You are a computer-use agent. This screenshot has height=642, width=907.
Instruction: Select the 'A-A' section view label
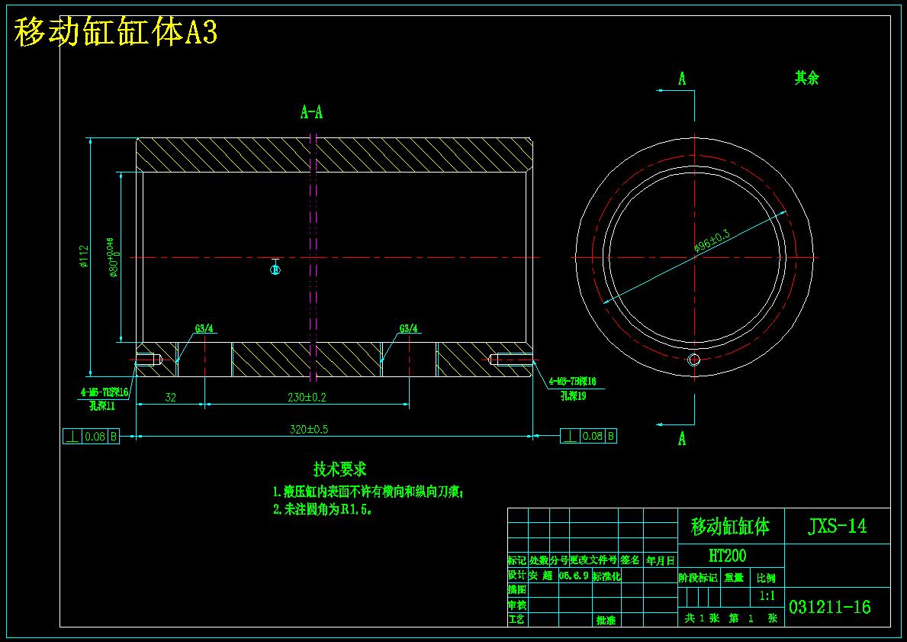[x=312, y=112]
